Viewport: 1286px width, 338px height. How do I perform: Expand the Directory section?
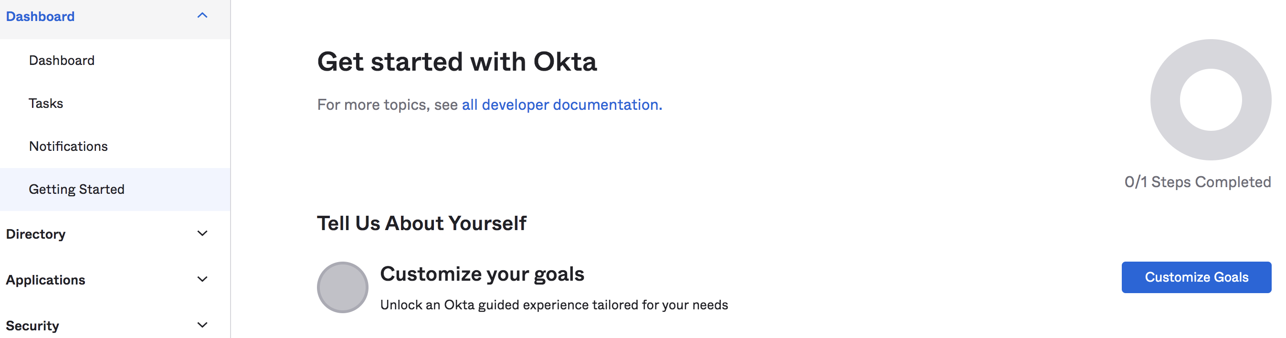(x=202, y=233)
